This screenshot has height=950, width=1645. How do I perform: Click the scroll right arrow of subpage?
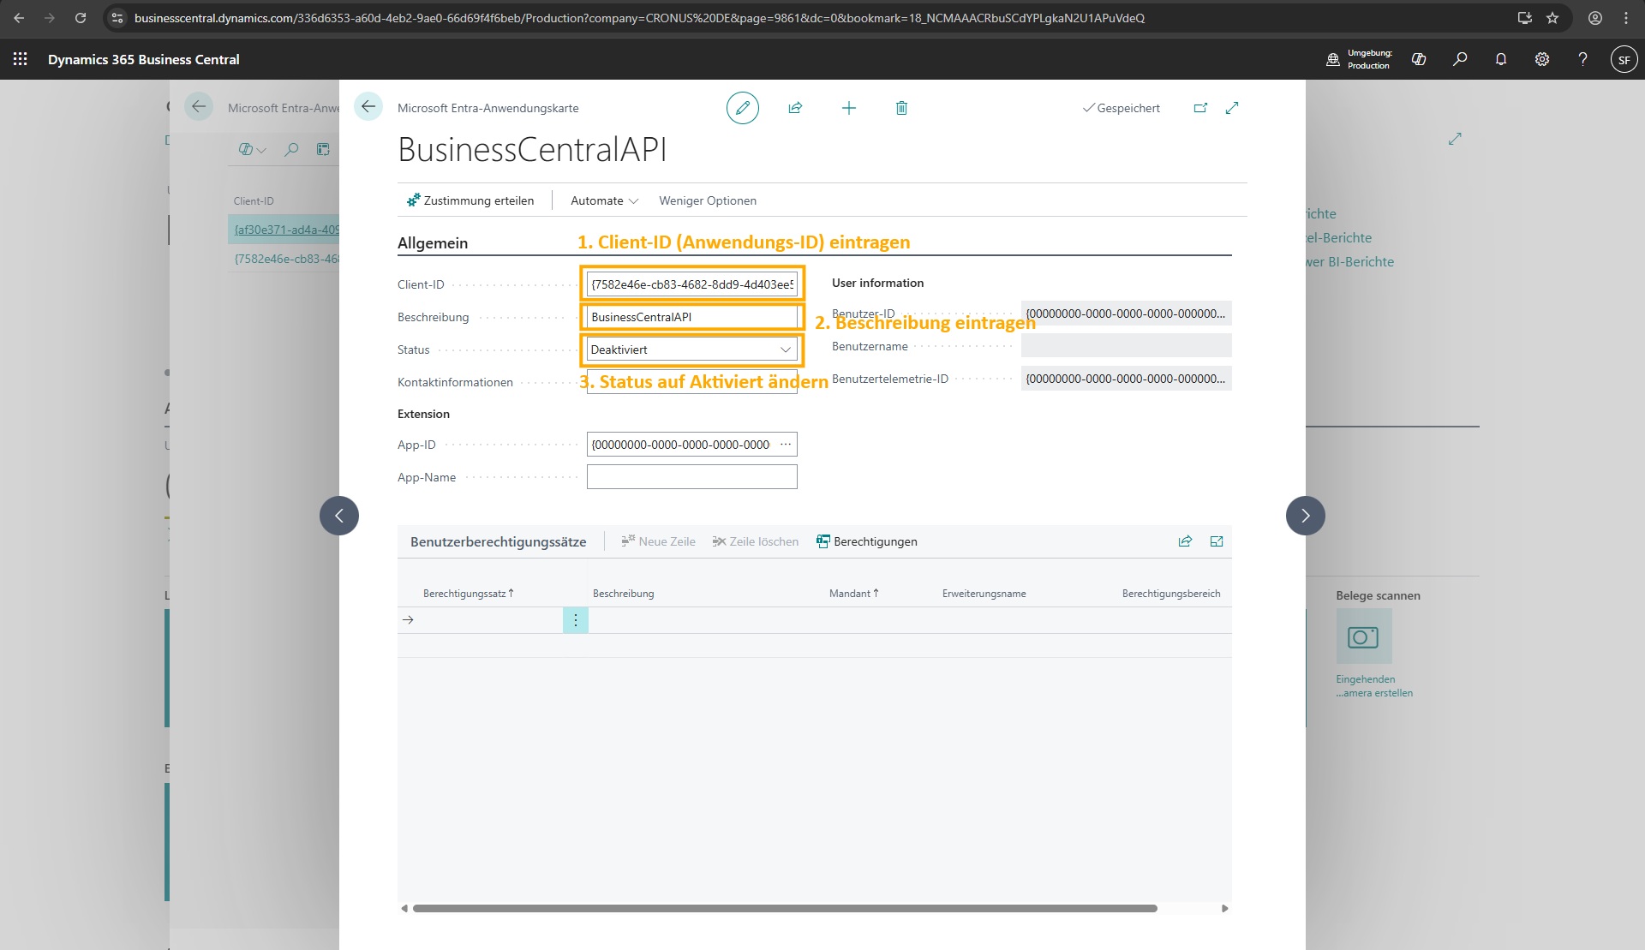(x=1225, y=908)
